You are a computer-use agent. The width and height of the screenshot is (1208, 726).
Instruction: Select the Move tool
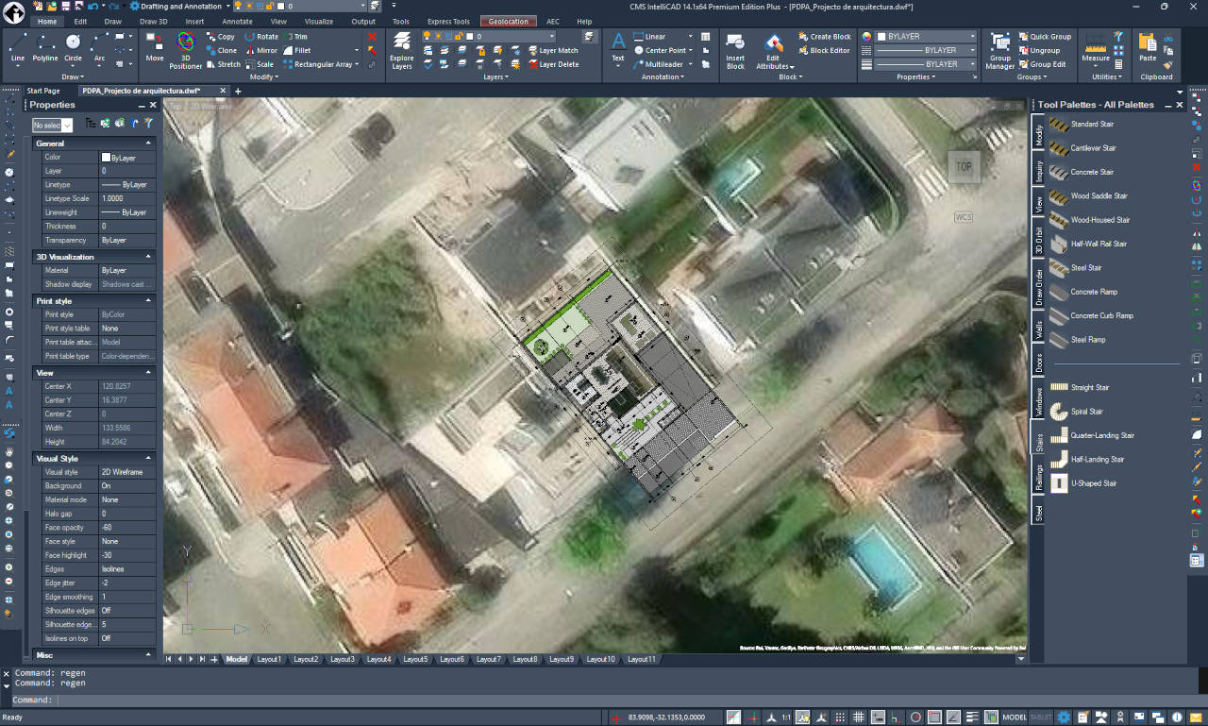point(154,43)
